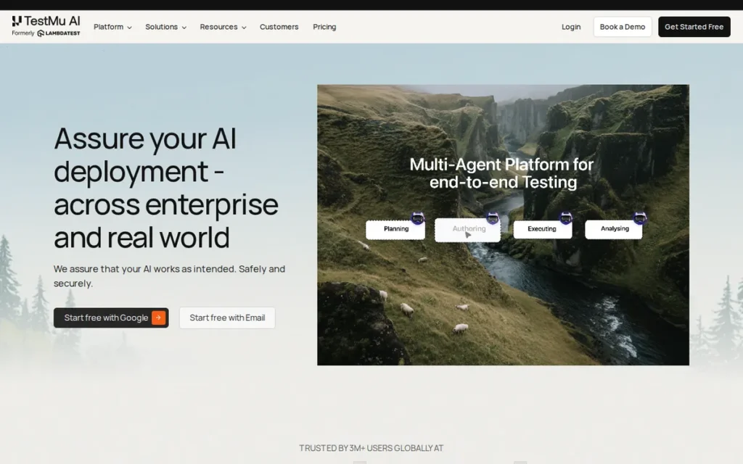Click Start free with Email button

(x=227, y=318)
